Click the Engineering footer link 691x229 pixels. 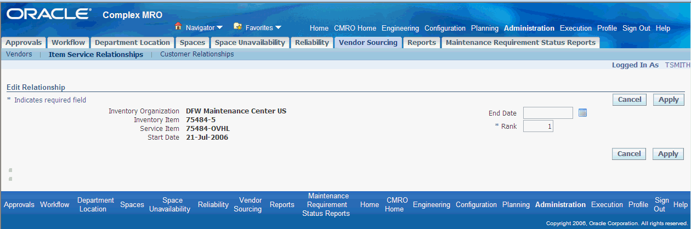click(432, 204)
